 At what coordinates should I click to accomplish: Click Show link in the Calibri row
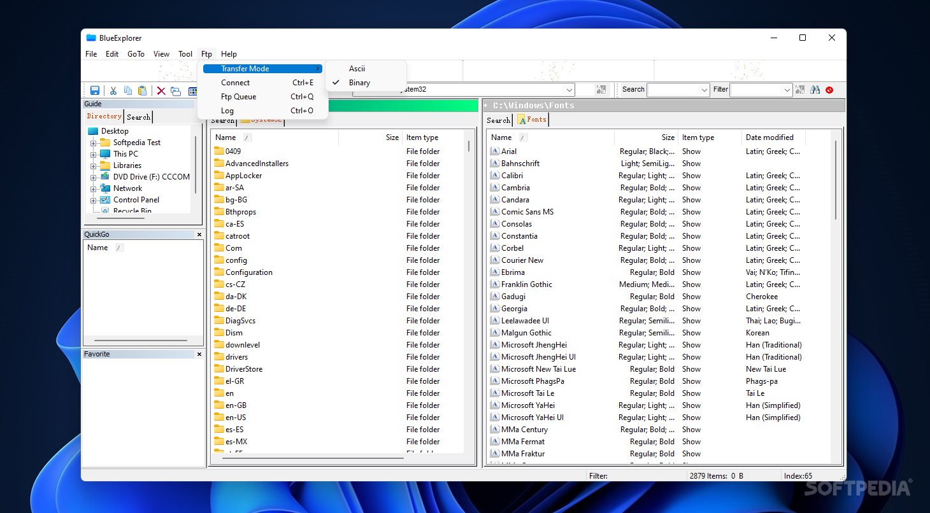pyautogui.click(x=691, y=176)
